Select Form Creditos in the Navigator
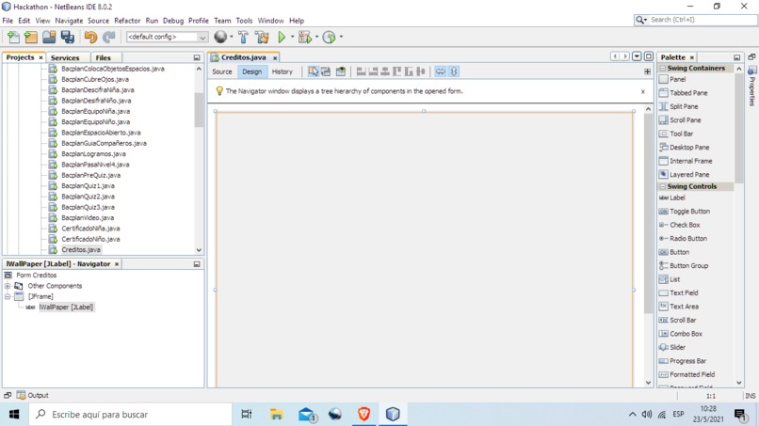Viewport: 759px width, 426px height. [x=37, y=276]
